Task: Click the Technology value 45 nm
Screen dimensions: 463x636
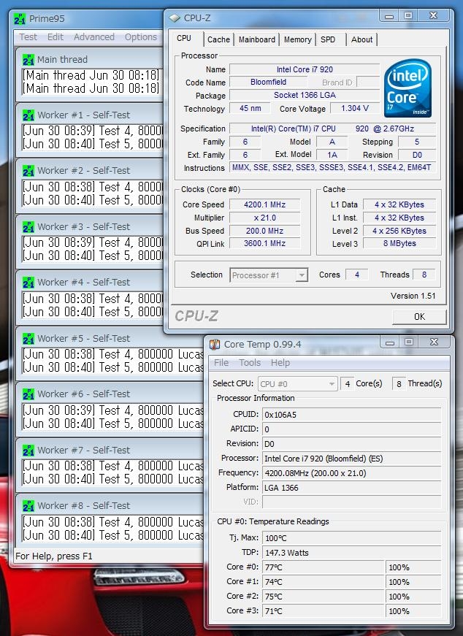Action: pyautogui.click(x=250, y=108)
